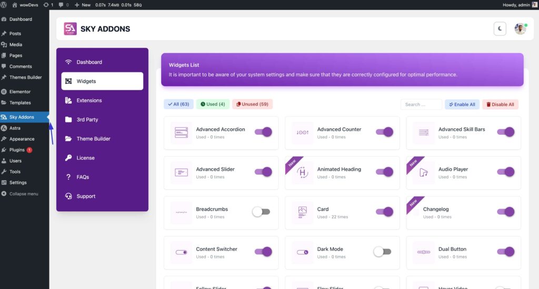The height and width of the screenshot is (289, 539).
Task: Open the New content menu
Action: pyautogui.click(x=83, y=5)
